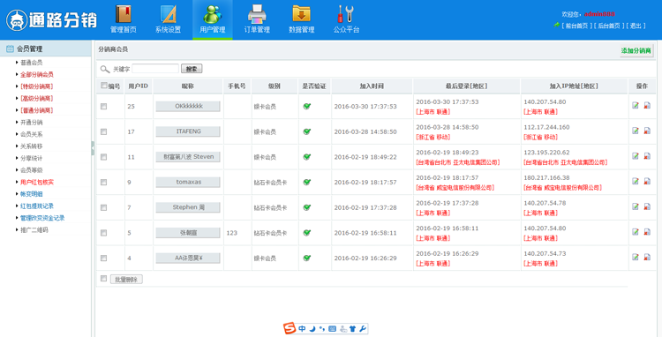Click delete icon for user ITAFENG
Viewport: 662px width, 337px height.
pos(647,131)
